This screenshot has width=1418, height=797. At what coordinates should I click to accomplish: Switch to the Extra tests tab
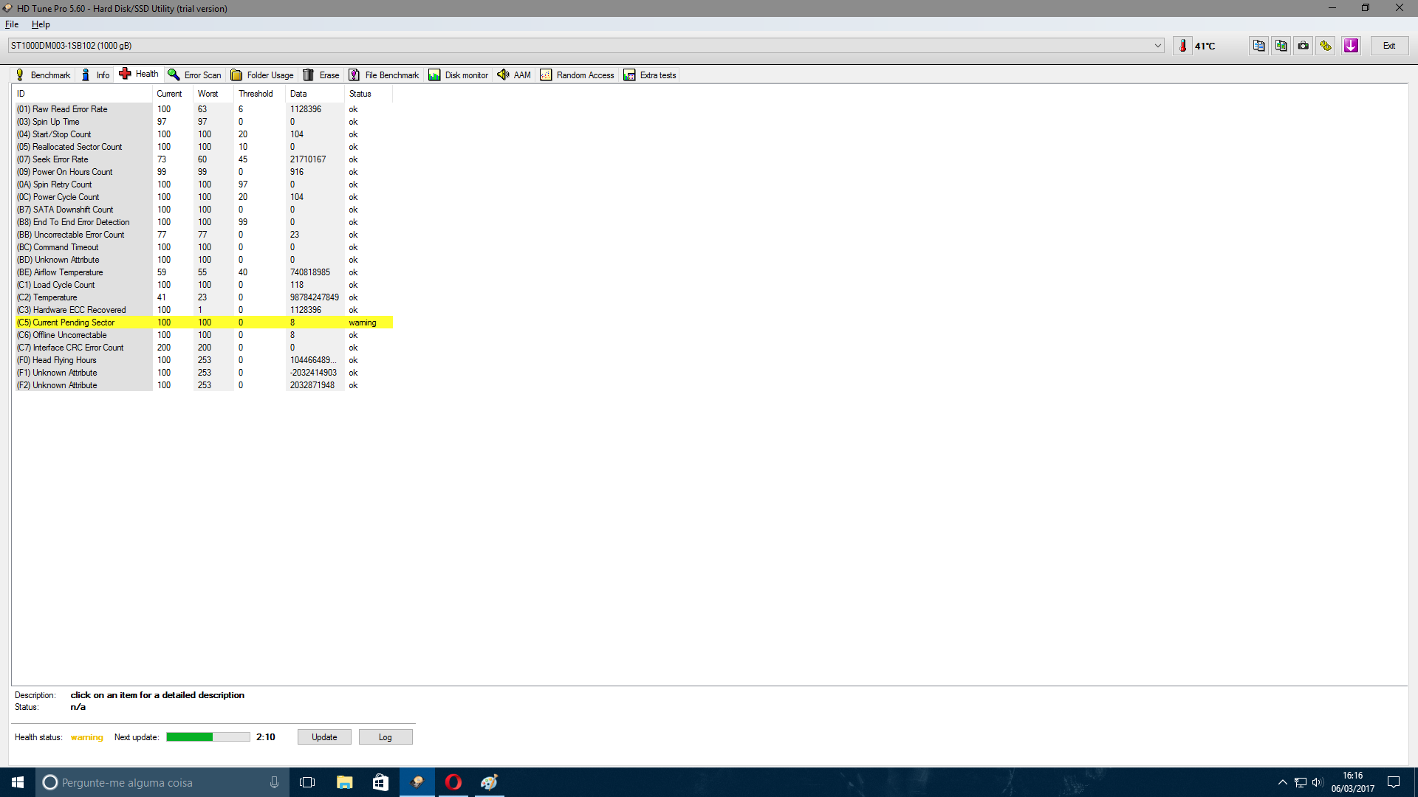650,75
